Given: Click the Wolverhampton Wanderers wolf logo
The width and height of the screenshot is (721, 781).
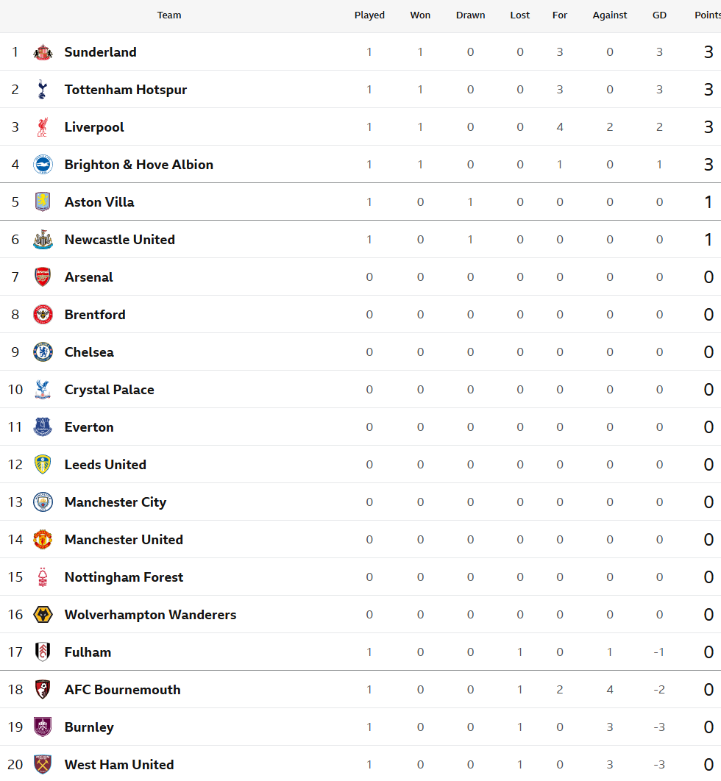Looking at the screenshot, I should (x=43, y=614).
